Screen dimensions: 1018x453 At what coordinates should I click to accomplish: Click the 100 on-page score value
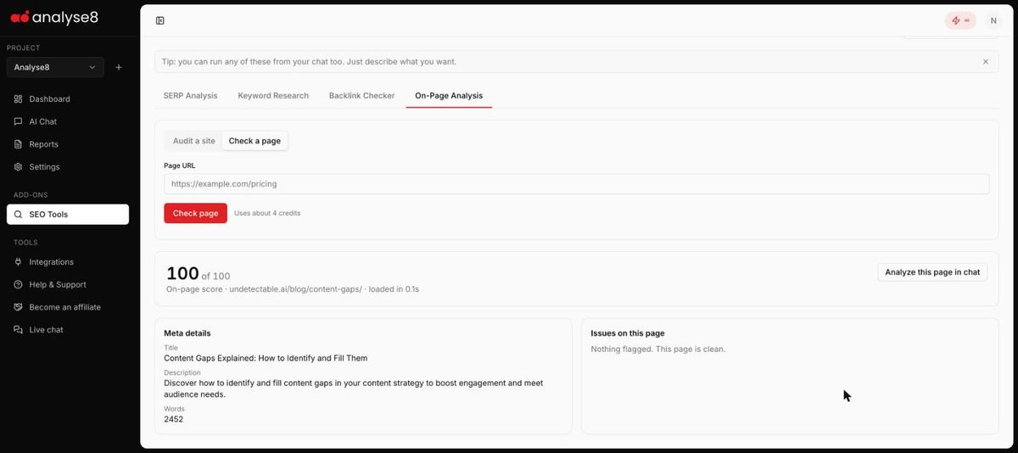(182, 273)
